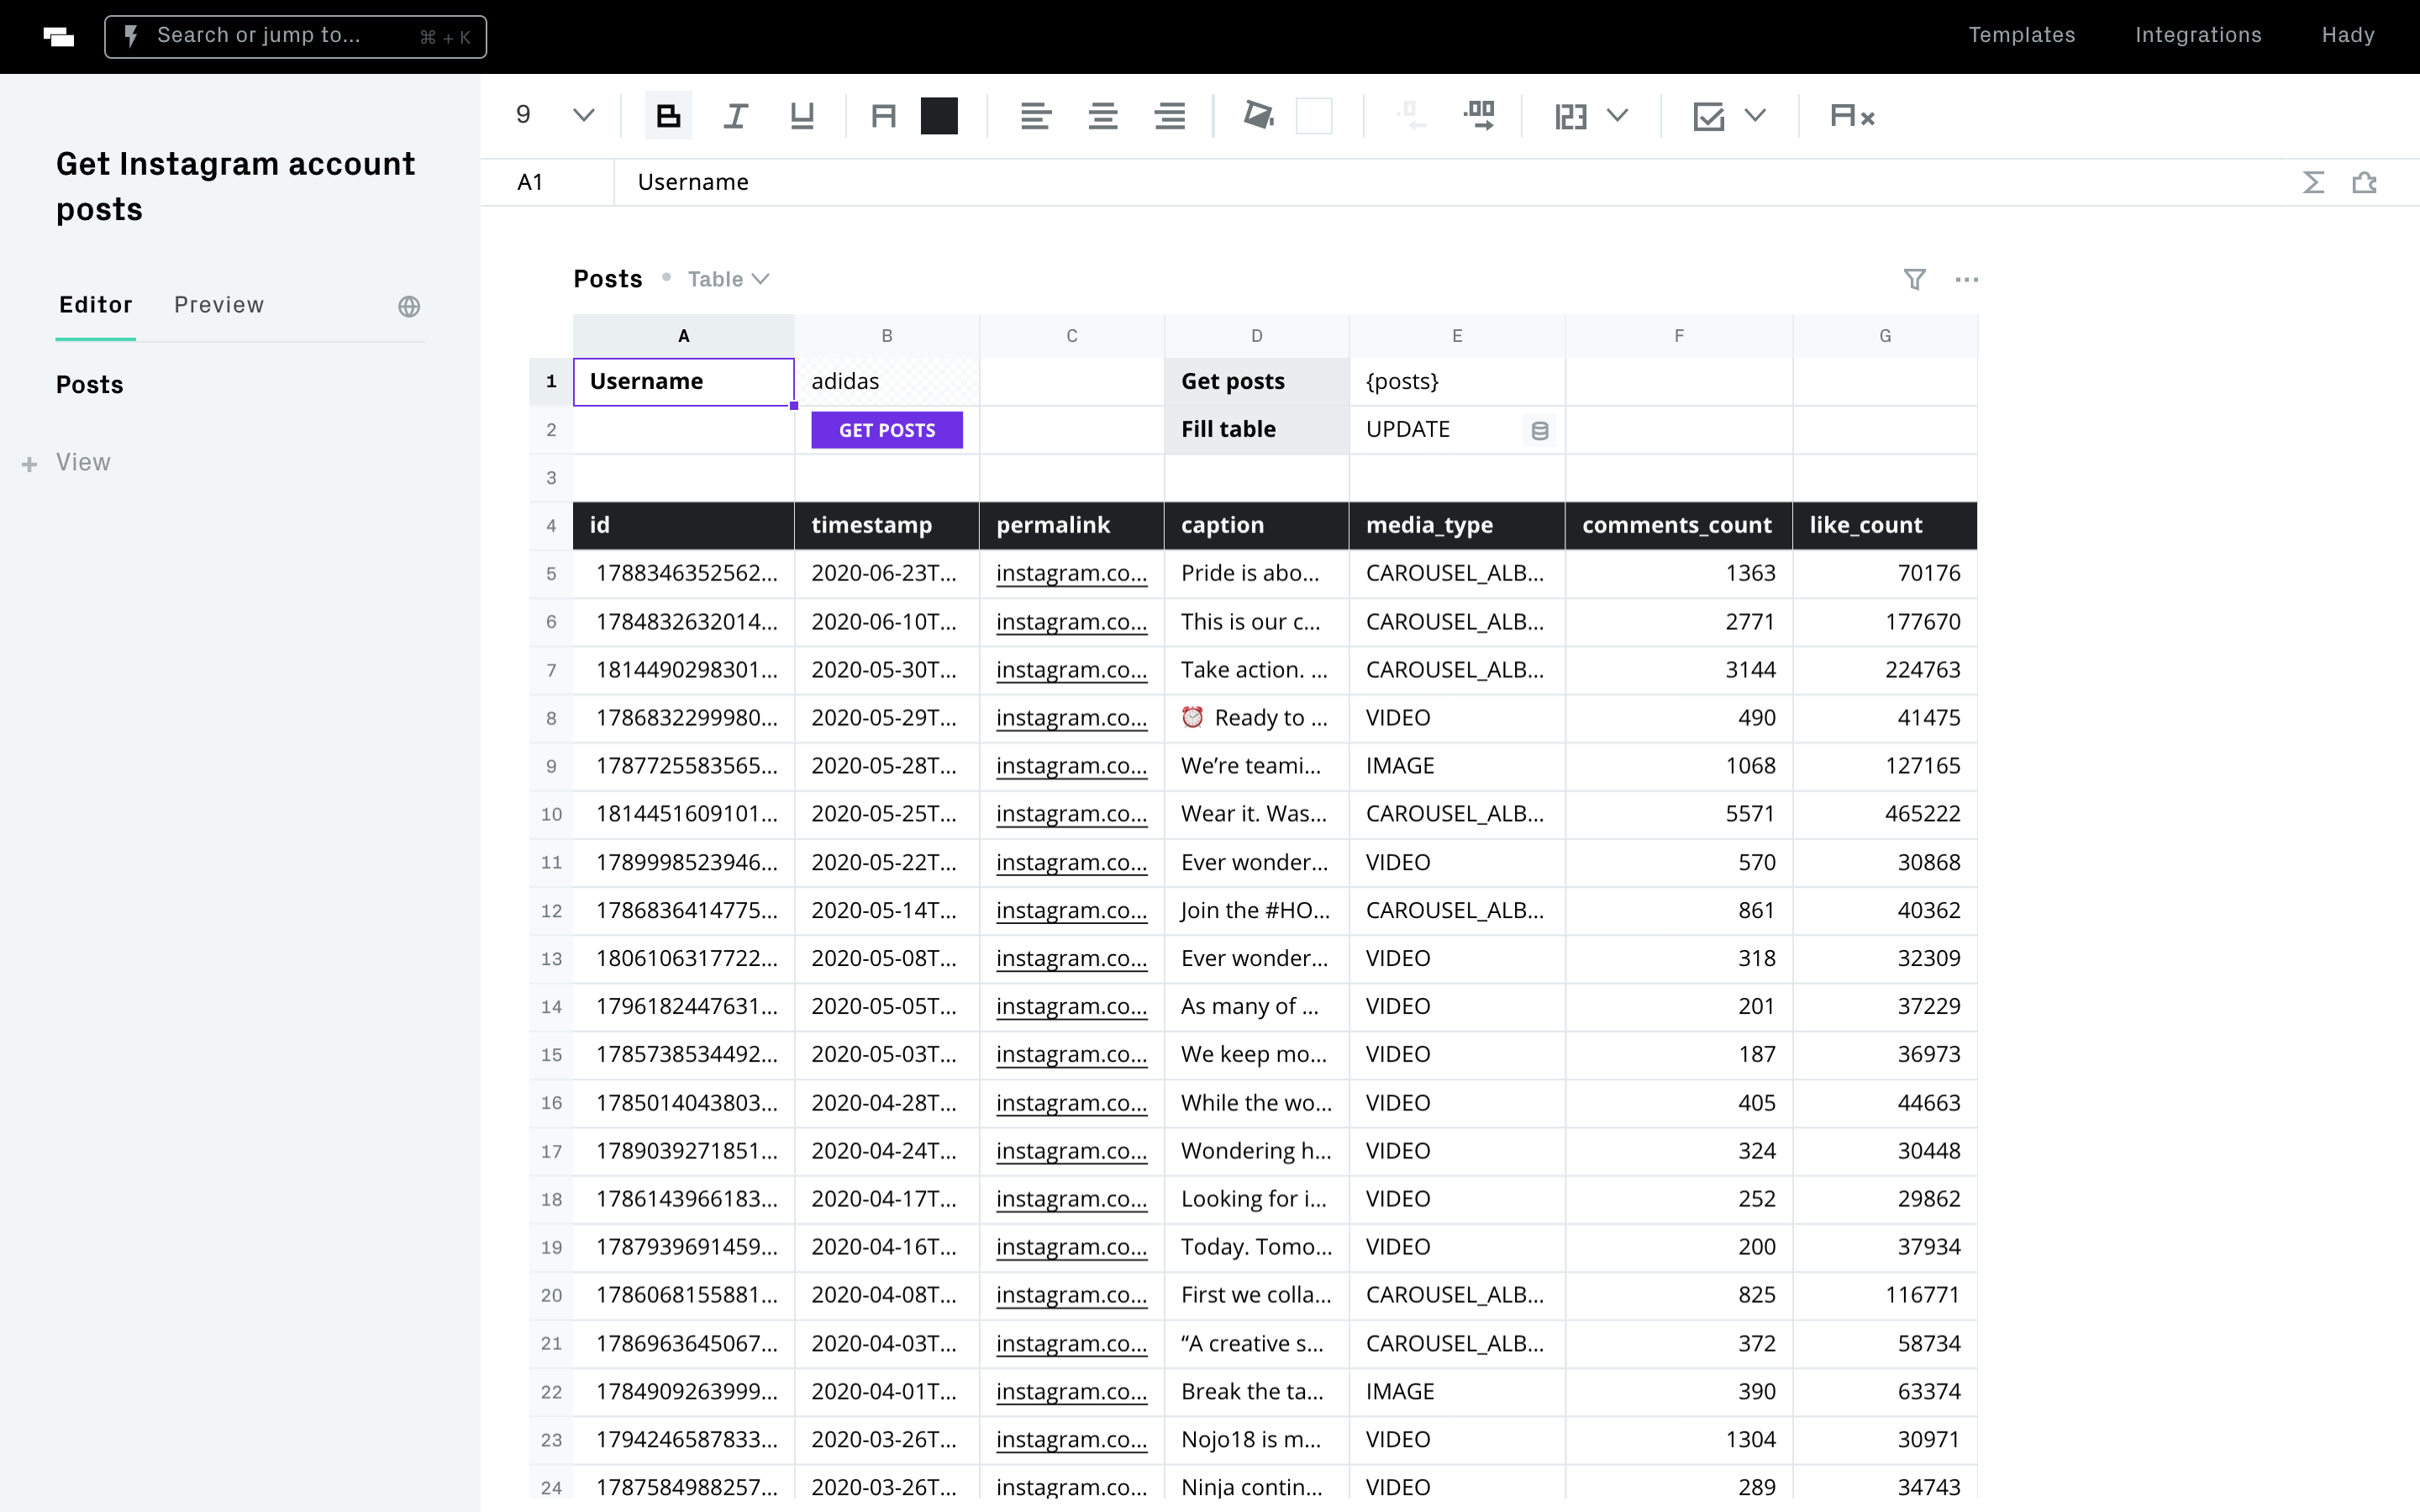Image resolution: width=2420 pixels, height=1512 pixels.
Task: Select the IMAGE media type in row 9
Action: point(1456,766)
